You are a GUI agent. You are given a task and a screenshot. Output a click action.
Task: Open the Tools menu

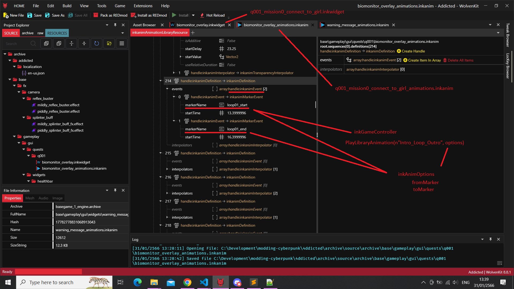(x=102, y=6)
